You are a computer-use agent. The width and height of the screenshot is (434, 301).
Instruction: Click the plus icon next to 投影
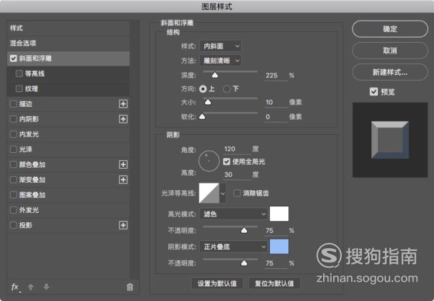pos(123,225)
